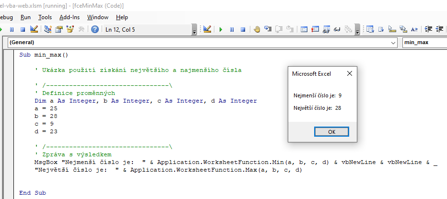Image resolution: width=447 pixels, height=199 pixels.
Task: Click the "Sub min_max()" code line
Action: point(44,55)
